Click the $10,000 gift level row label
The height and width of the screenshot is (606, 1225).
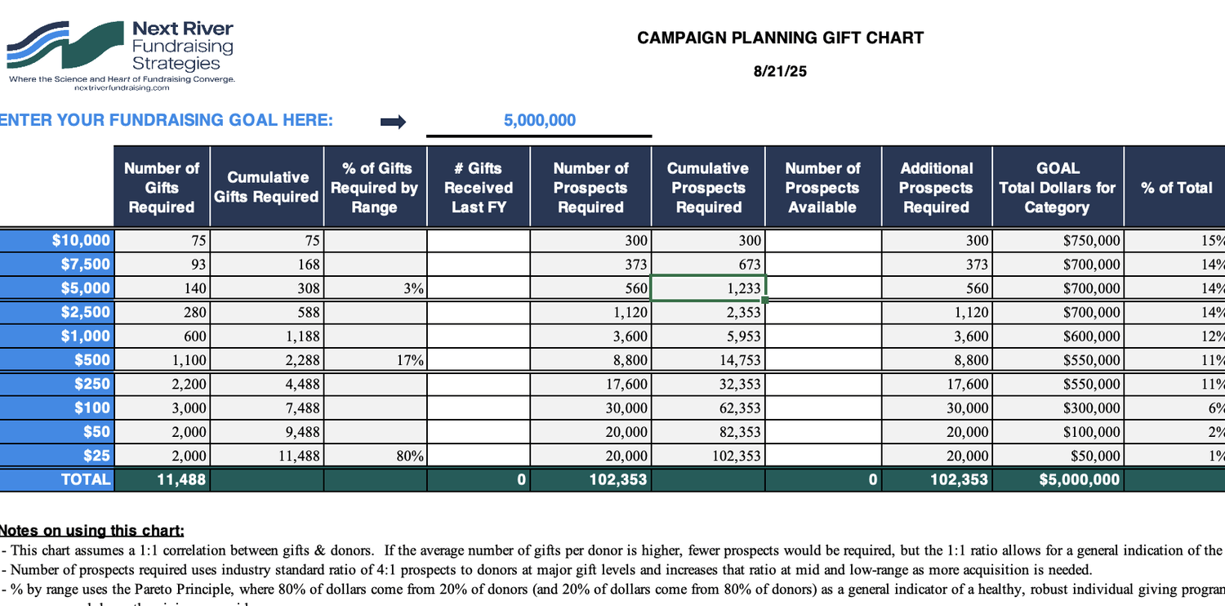(57, 240)
